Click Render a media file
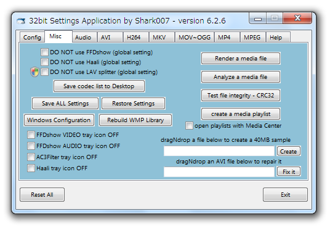The image size is (330, 227). [241, 59]
